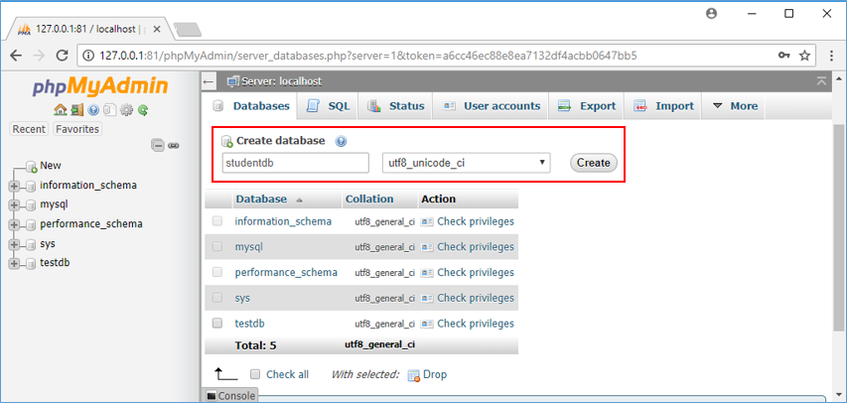Open the settings gear icon in navigation panel

(126, 110)
